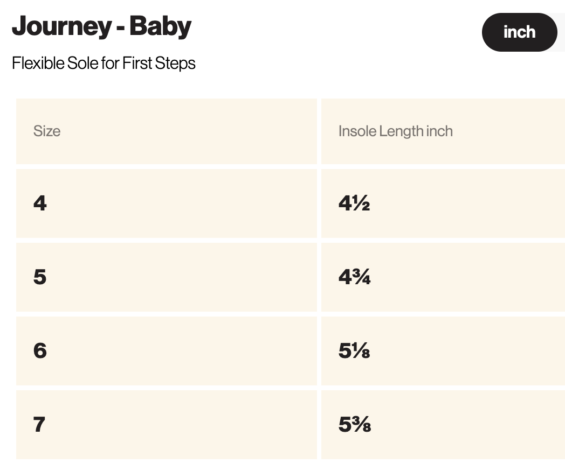Image resolution: width=565 pixels, height=464 pixels.
Task: Click the Journey - Baby heading
Action: tap(101, 26)
